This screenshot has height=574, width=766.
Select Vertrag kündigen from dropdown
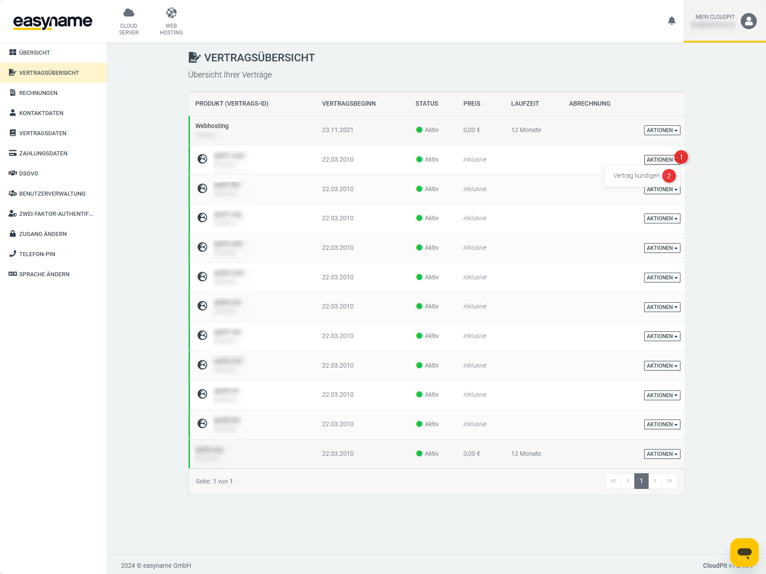[x=636, y=176]
